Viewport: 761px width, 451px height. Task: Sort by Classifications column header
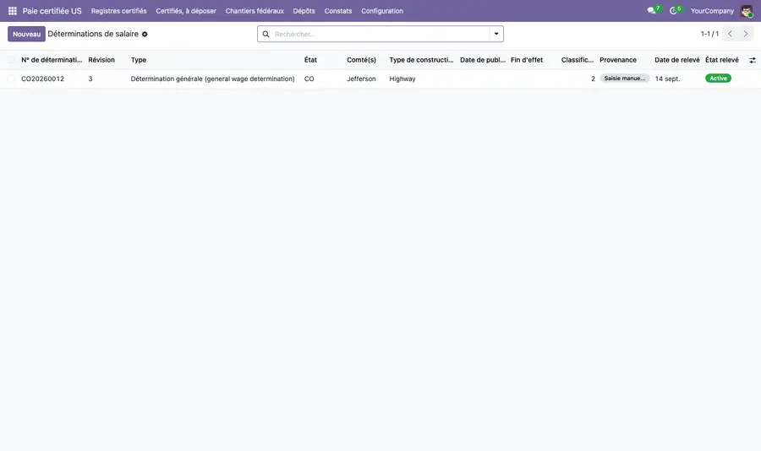click(x=577, y=60)
